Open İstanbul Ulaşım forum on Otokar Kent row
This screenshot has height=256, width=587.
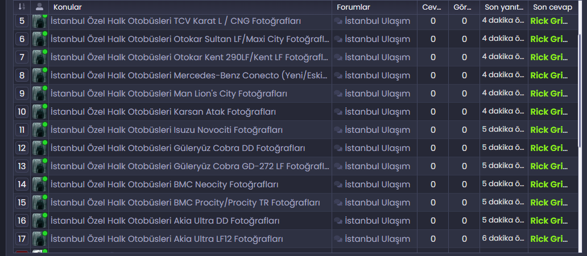tap(377, 57)
